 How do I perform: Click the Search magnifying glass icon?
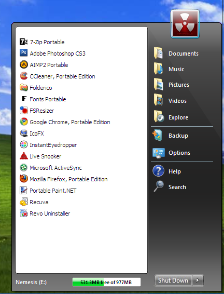click(x=159, y=186)
